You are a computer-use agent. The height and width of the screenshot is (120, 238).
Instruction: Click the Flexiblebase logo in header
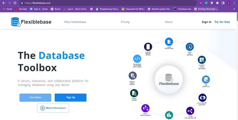tap(31, 22)
